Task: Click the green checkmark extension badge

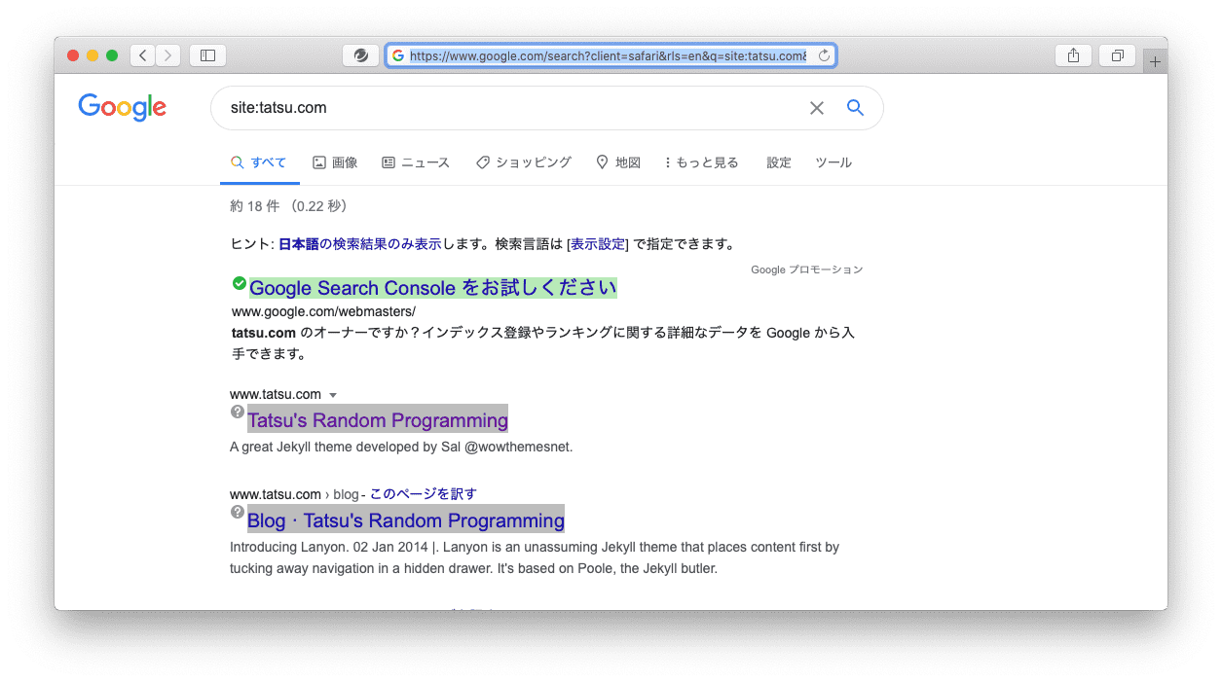Action: coord(239,283)
